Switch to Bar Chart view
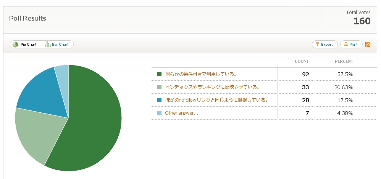Viewport: 381px width, 179px height. (x=58, y=45)
